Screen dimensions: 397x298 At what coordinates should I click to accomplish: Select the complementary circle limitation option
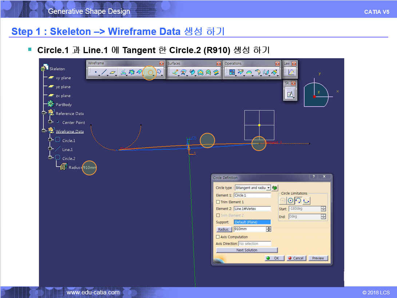[306, 200]
